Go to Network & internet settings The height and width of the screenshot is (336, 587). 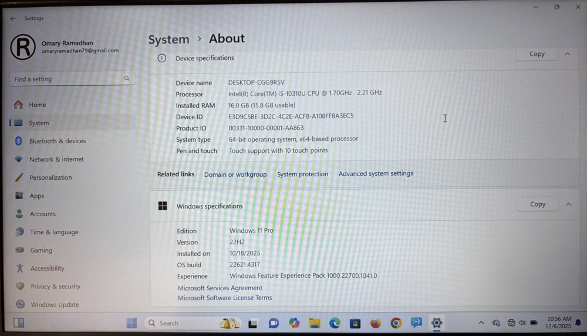pyautogui.click(x=56, y=160)
